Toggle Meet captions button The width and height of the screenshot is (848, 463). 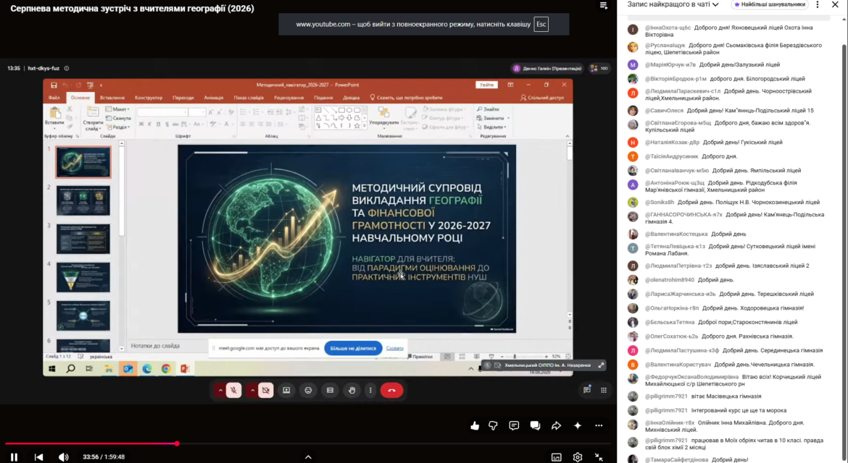[x=330, y=390]
